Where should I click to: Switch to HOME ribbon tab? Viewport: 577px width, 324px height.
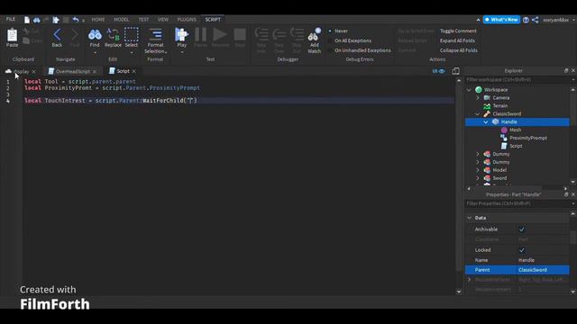click(x=98, y=20)
